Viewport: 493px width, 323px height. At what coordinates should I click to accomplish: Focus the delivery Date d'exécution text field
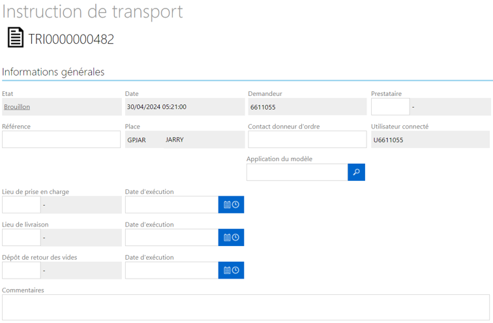coord(172,238)
